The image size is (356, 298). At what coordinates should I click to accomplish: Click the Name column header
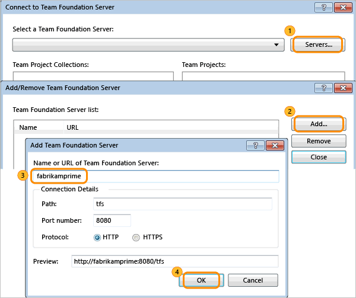39,127
